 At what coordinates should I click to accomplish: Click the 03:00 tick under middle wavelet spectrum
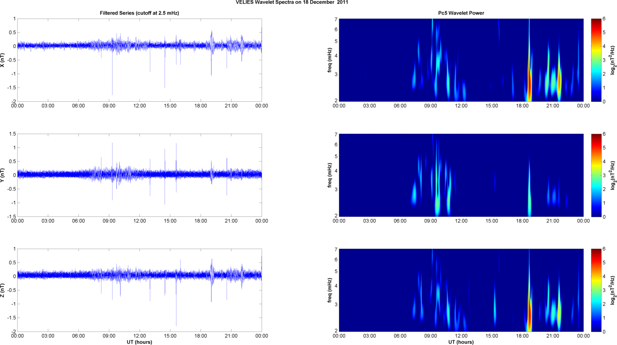(369, 221)
